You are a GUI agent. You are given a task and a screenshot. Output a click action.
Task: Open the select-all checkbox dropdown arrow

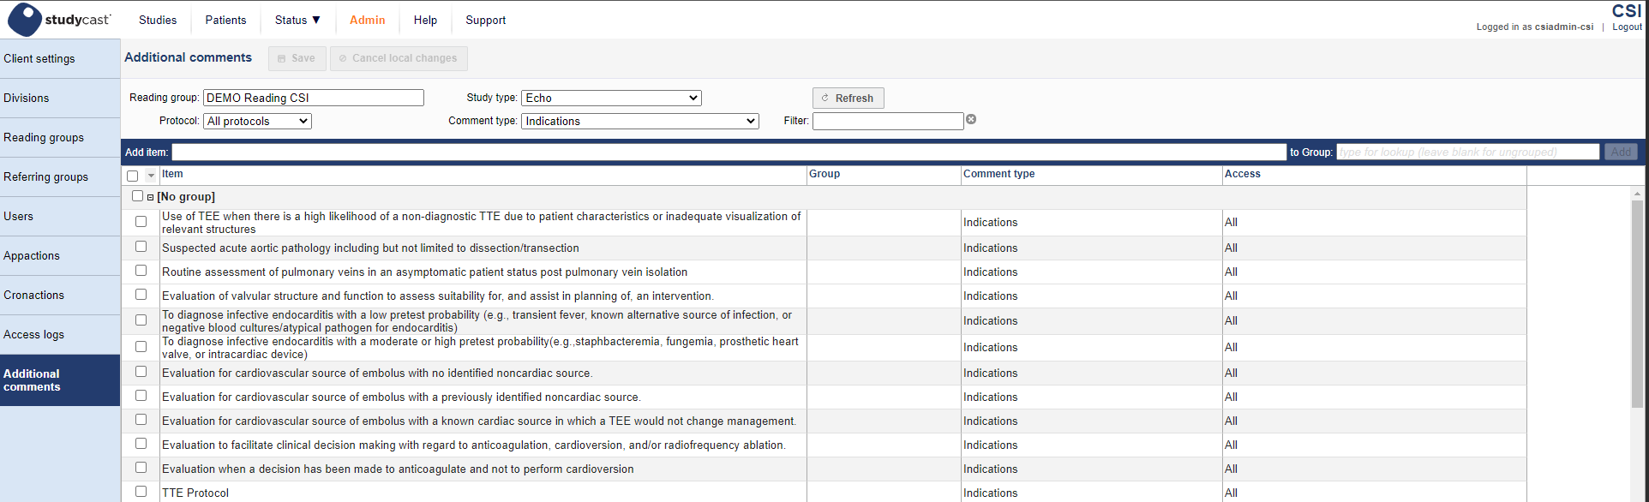pos(151,176)
